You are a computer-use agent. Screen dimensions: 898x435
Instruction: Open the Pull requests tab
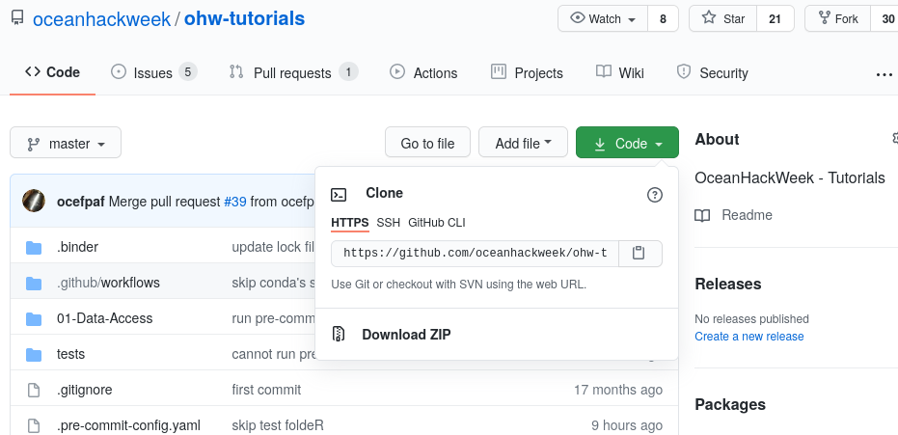293,72
